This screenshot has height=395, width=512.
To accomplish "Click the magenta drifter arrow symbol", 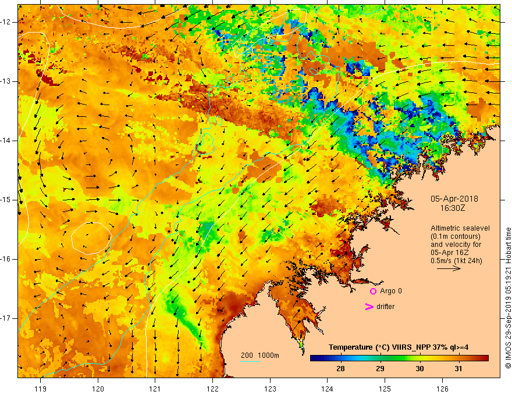I will [369, 307].
